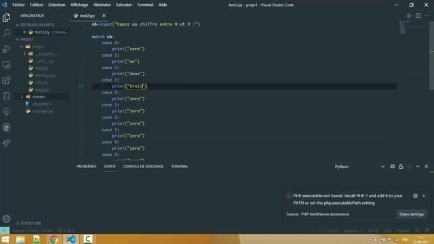
Task: Select Python in output channel dropdown
Action: [x=359, y=167]
